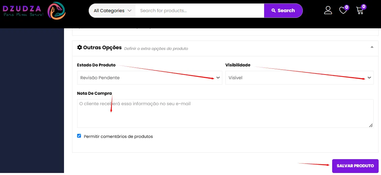Open the Estado Do Produto dropdown

(x=150, y=78)
